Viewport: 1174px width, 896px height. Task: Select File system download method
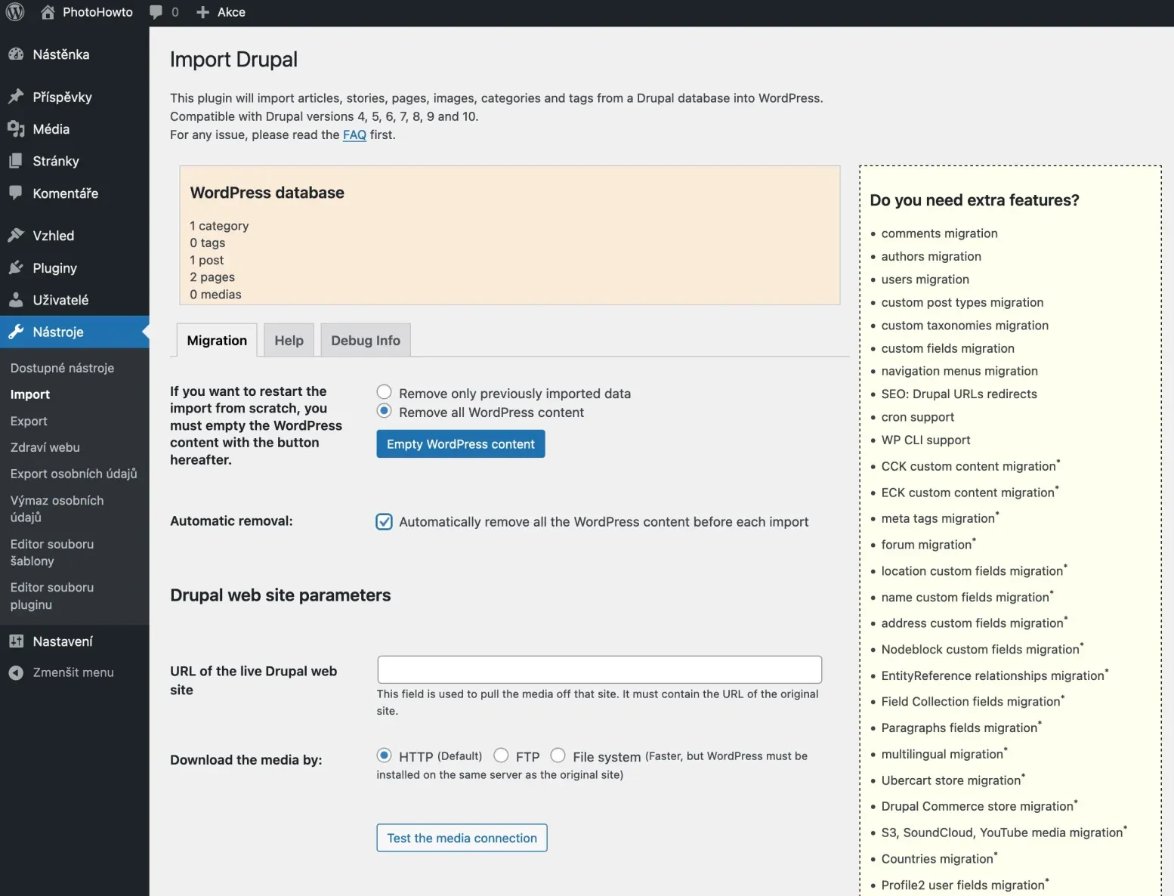[558, 755]
